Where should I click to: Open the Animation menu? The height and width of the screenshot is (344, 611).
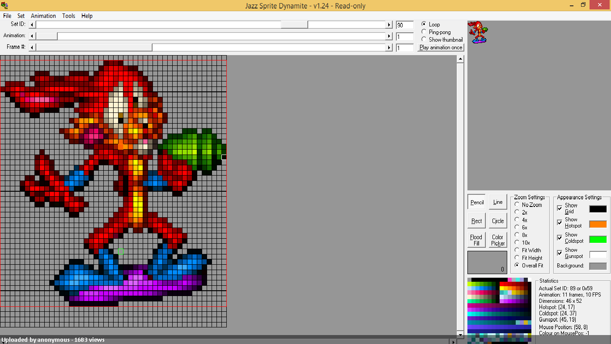43,16
